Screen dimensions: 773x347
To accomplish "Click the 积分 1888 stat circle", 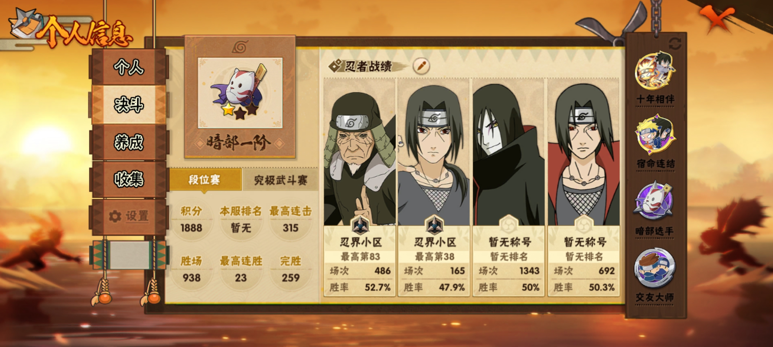I will pyautogui.click(x=191, y=220).
